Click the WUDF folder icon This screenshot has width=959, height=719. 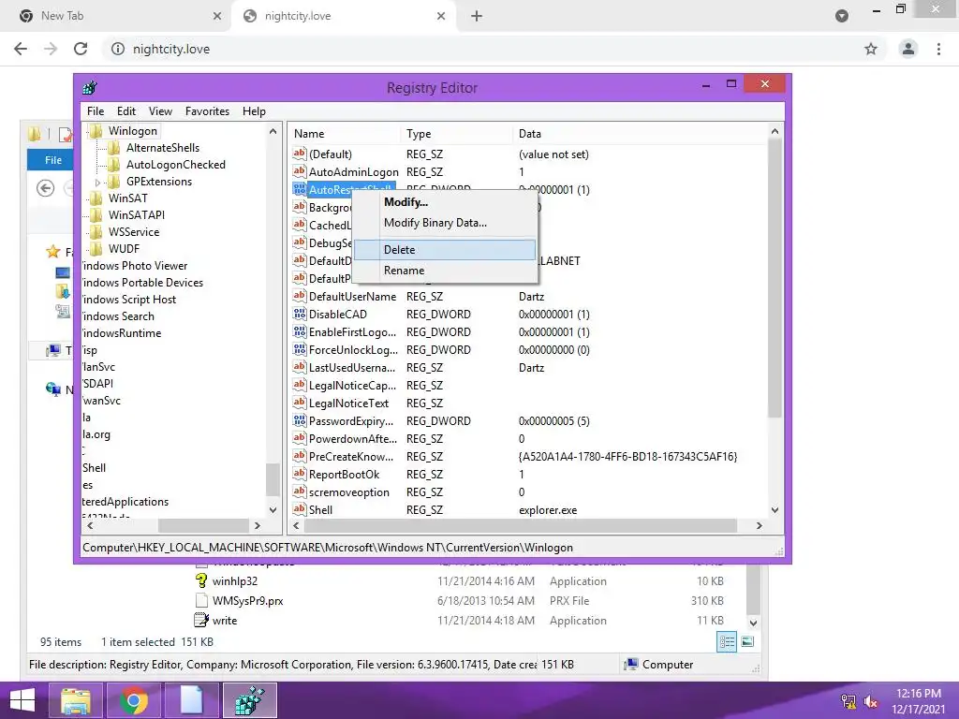coord(96,249)
